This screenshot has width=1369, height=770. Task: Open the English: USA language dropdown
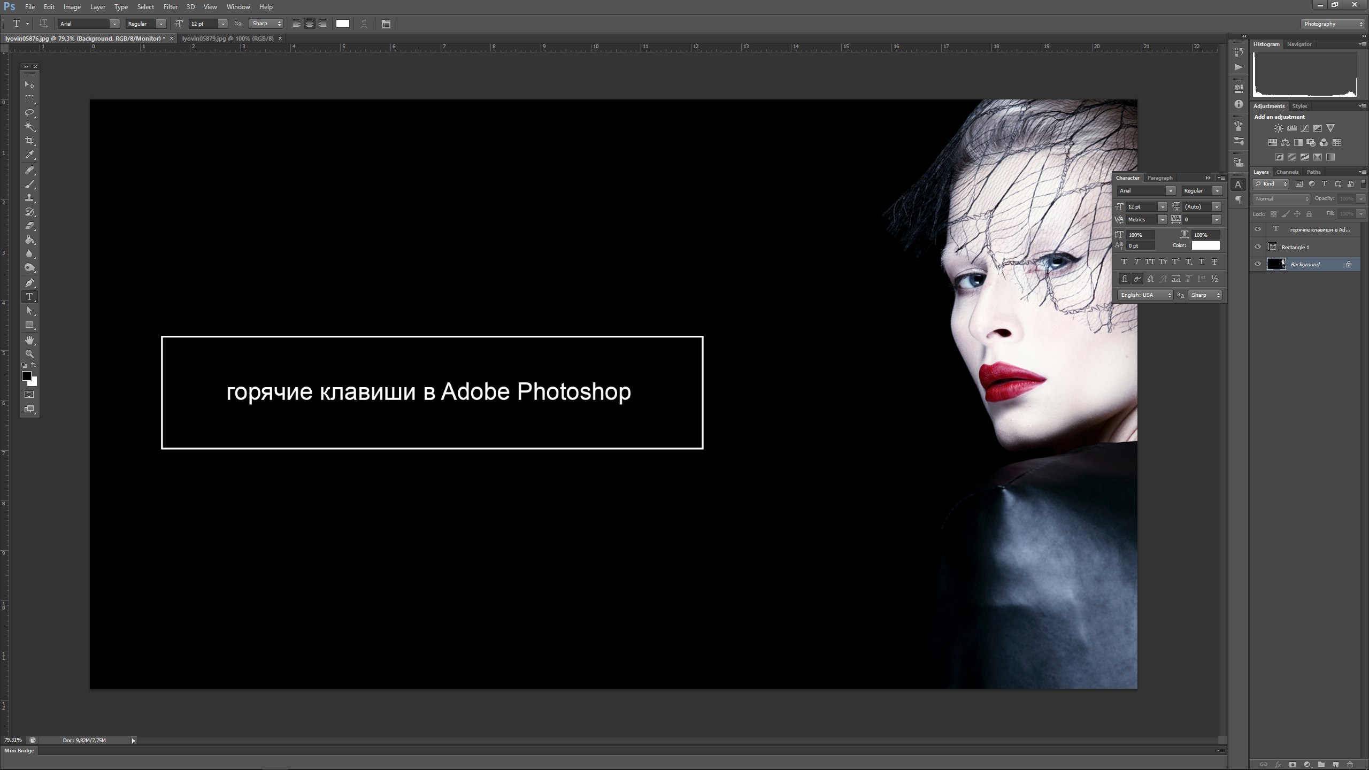tap(1145, 295)
